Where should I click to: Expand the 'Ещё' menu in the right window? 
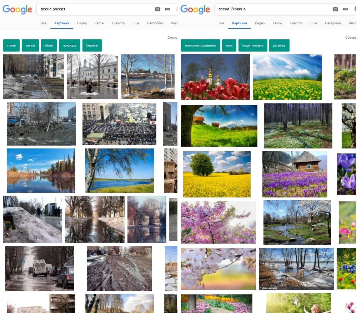[x=314, y=23]
